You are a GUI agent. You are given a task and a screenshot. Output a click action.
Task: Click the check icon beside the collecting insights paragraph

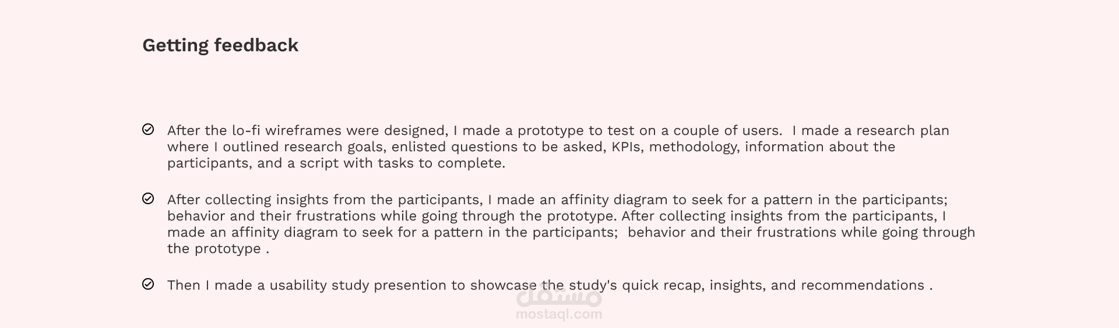148,198
